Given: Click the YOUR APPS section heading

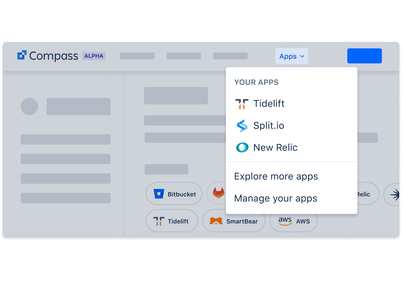Looking at the screenshot, I should coord(256,82).
